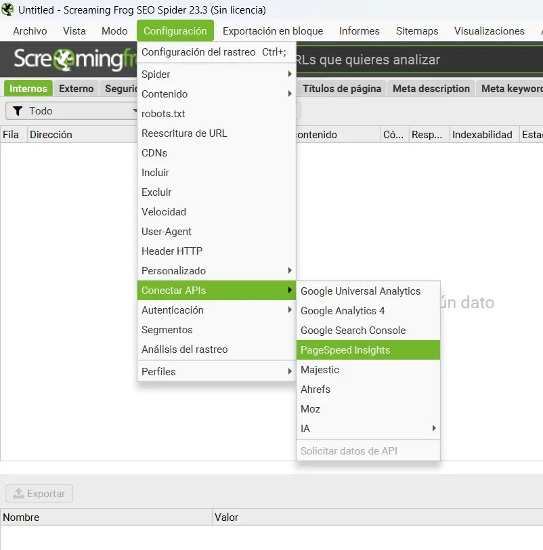Image resolution: width=543 pixels, height=550 pixels.
Task: Select Segmentos menu entry
Action: (x=217, y=330)
